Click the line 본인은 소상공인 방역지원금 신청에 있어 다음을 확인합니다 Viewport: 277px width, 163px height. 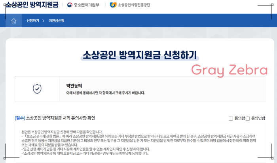(62, 132)
